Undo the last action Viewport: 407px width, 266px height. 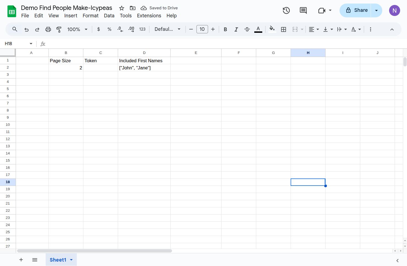(26, 29)
